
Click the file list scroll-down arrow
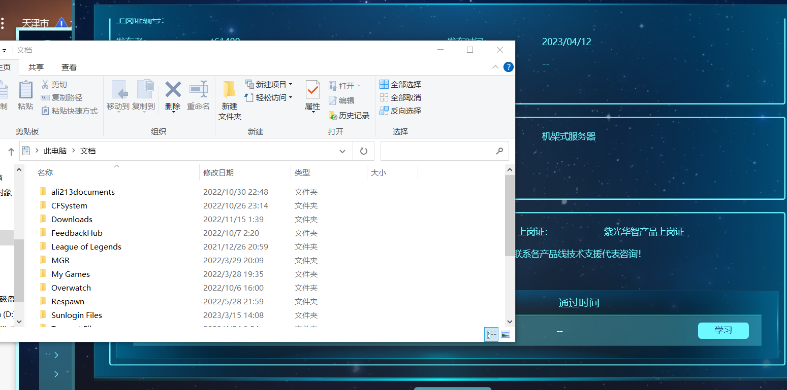pyautogui.click(x=510, y=321)
